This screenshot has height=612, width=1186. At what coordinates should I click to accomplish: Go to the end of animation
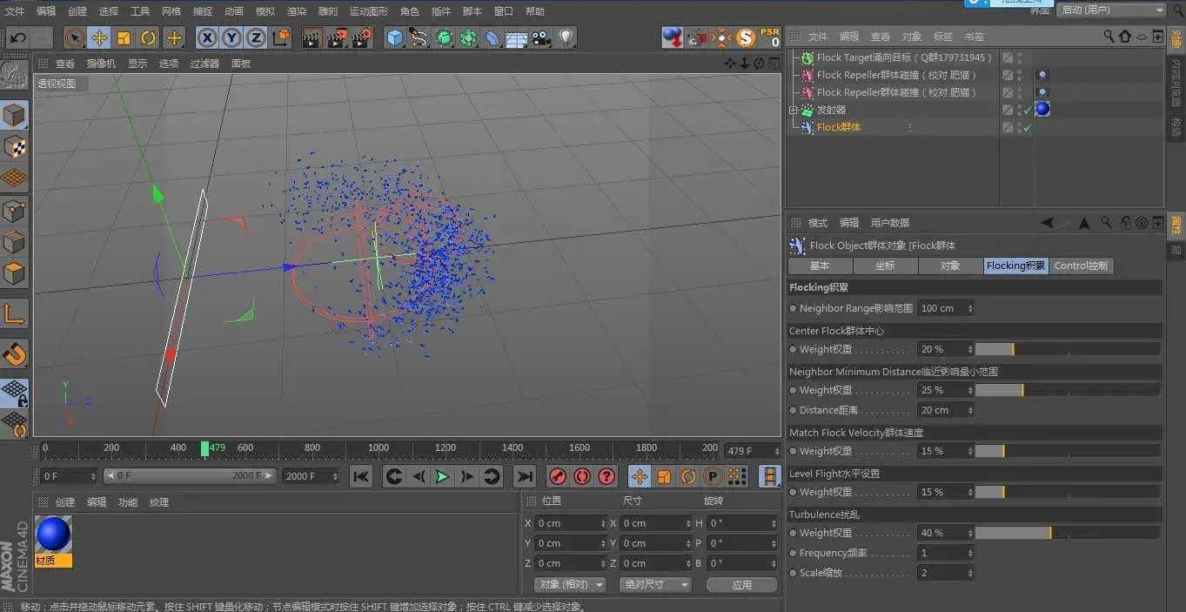tap(525, 476)
